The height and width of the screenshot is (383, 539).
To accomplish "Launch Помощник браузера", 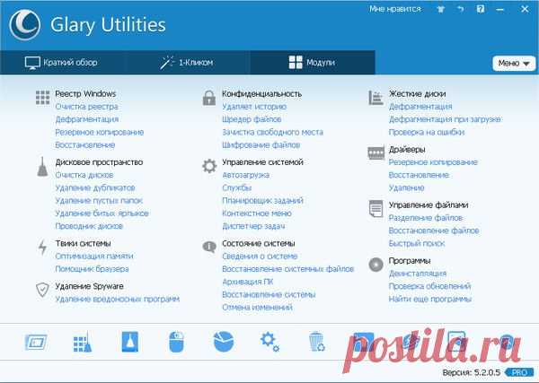I will coord(93,269).
